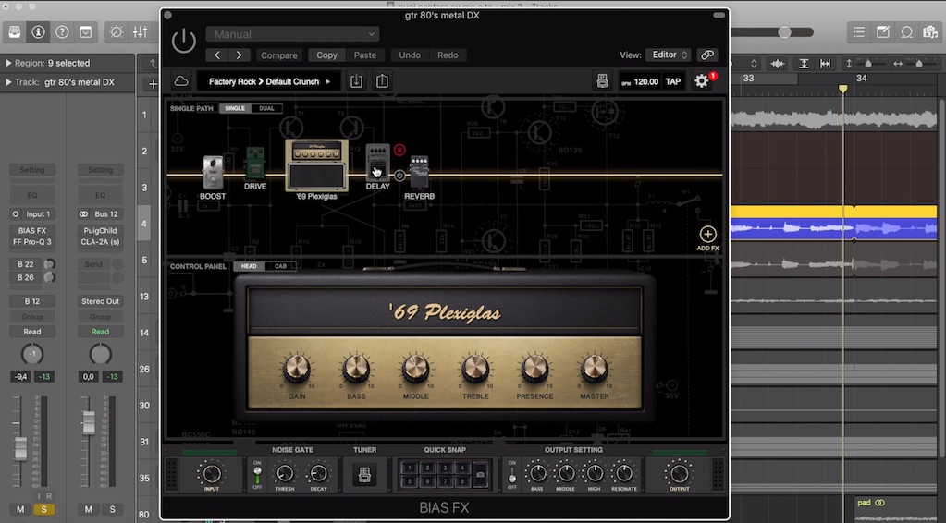Click the share preset upload icon
Viewport: 946px width, 523px height.
382,81
